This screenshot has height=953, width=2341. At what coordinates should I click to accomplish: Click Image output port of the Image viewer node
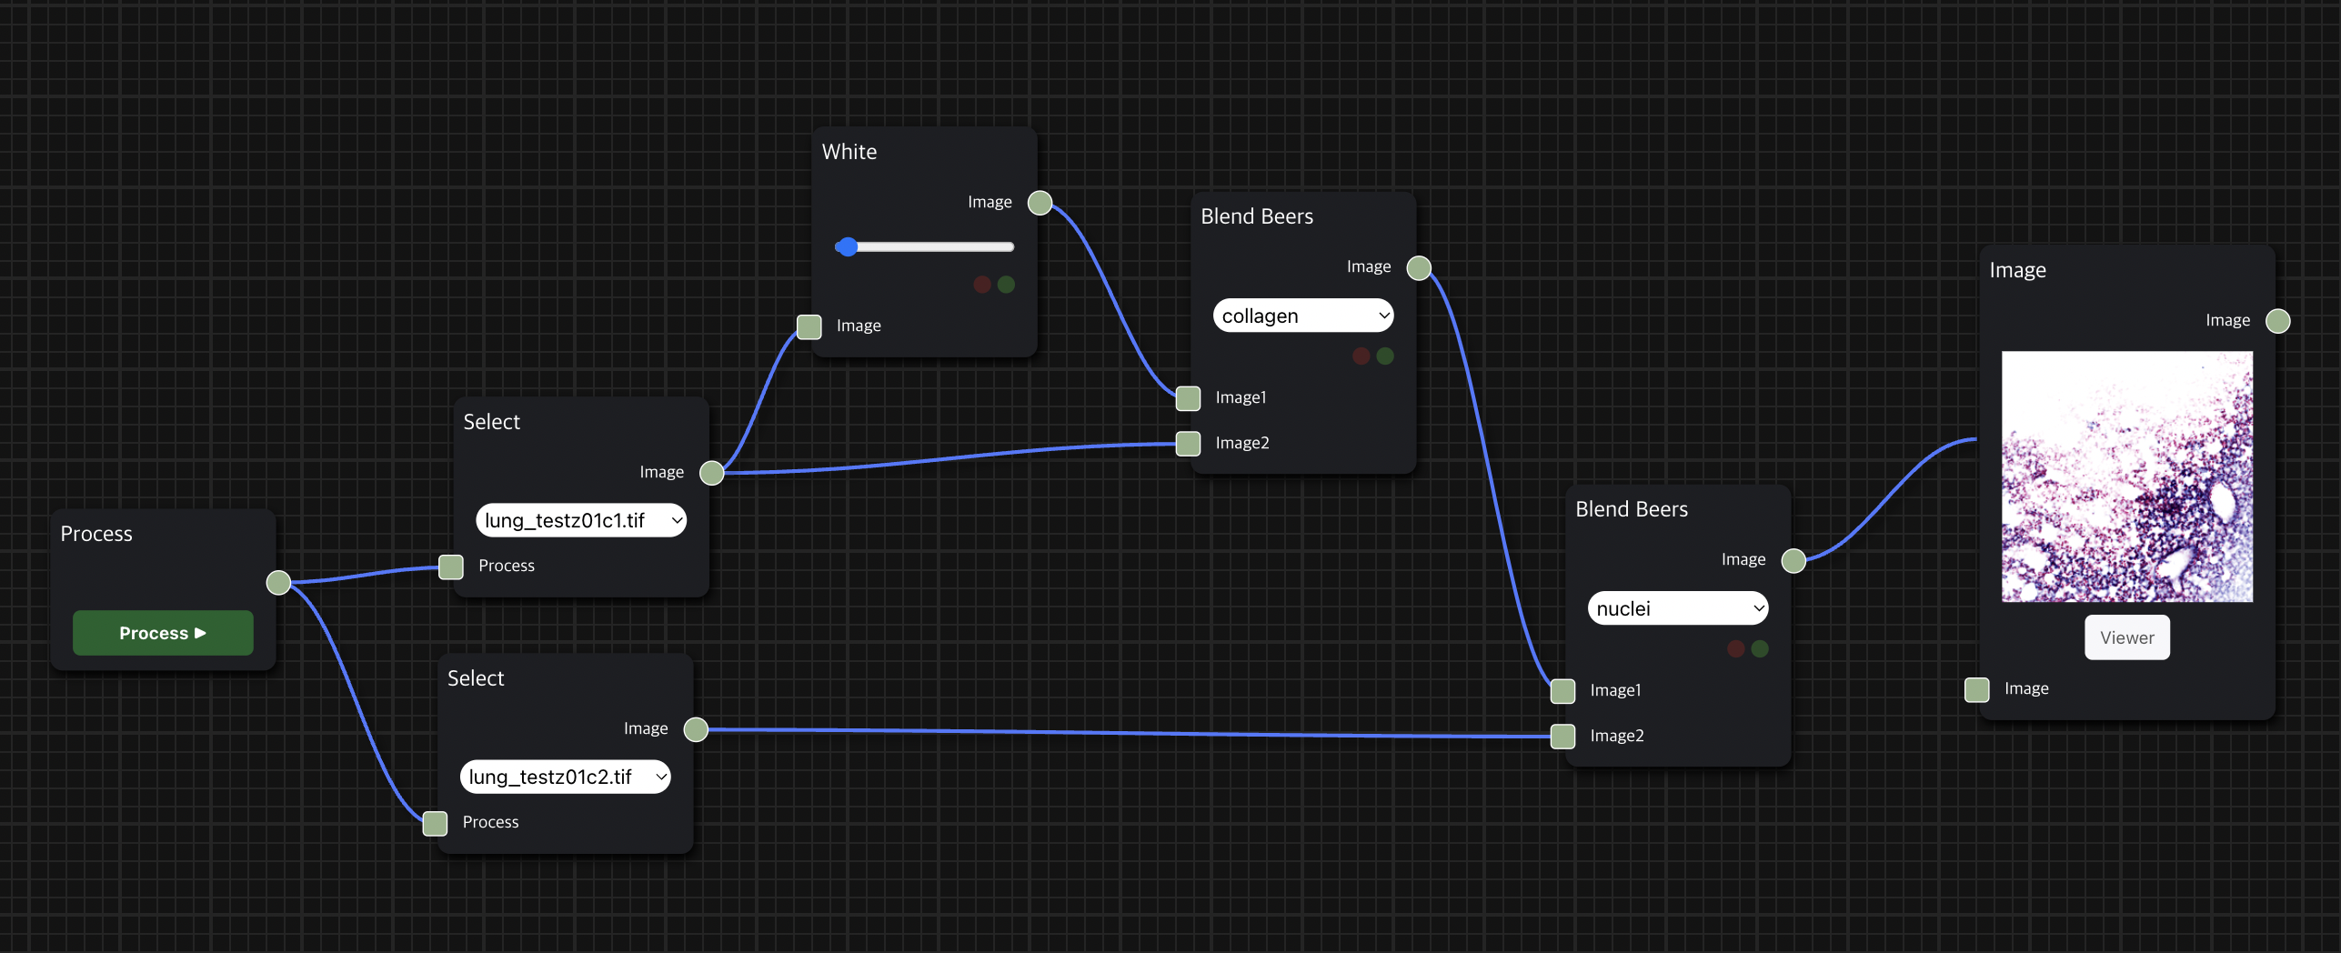click(2278, 321)
